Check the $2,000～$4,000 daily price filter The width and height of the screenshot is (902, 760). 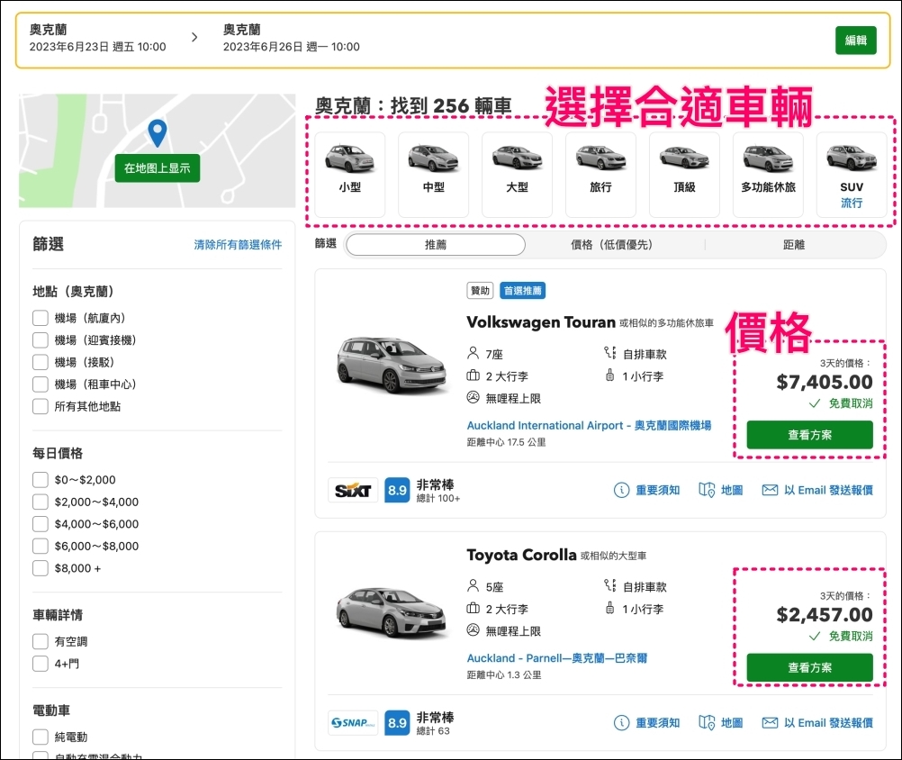[41, 502]
